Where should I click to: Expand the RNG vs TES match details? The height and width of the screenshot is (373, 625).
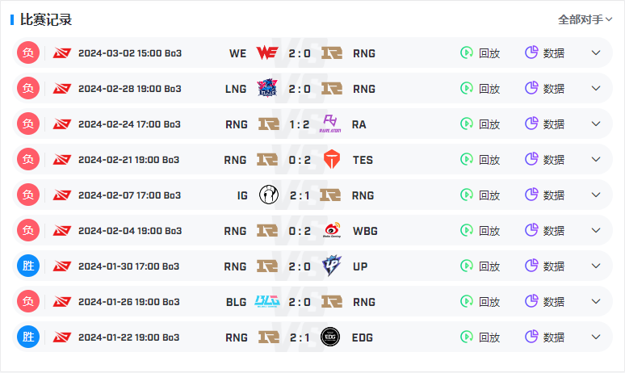tap(596, 159)
